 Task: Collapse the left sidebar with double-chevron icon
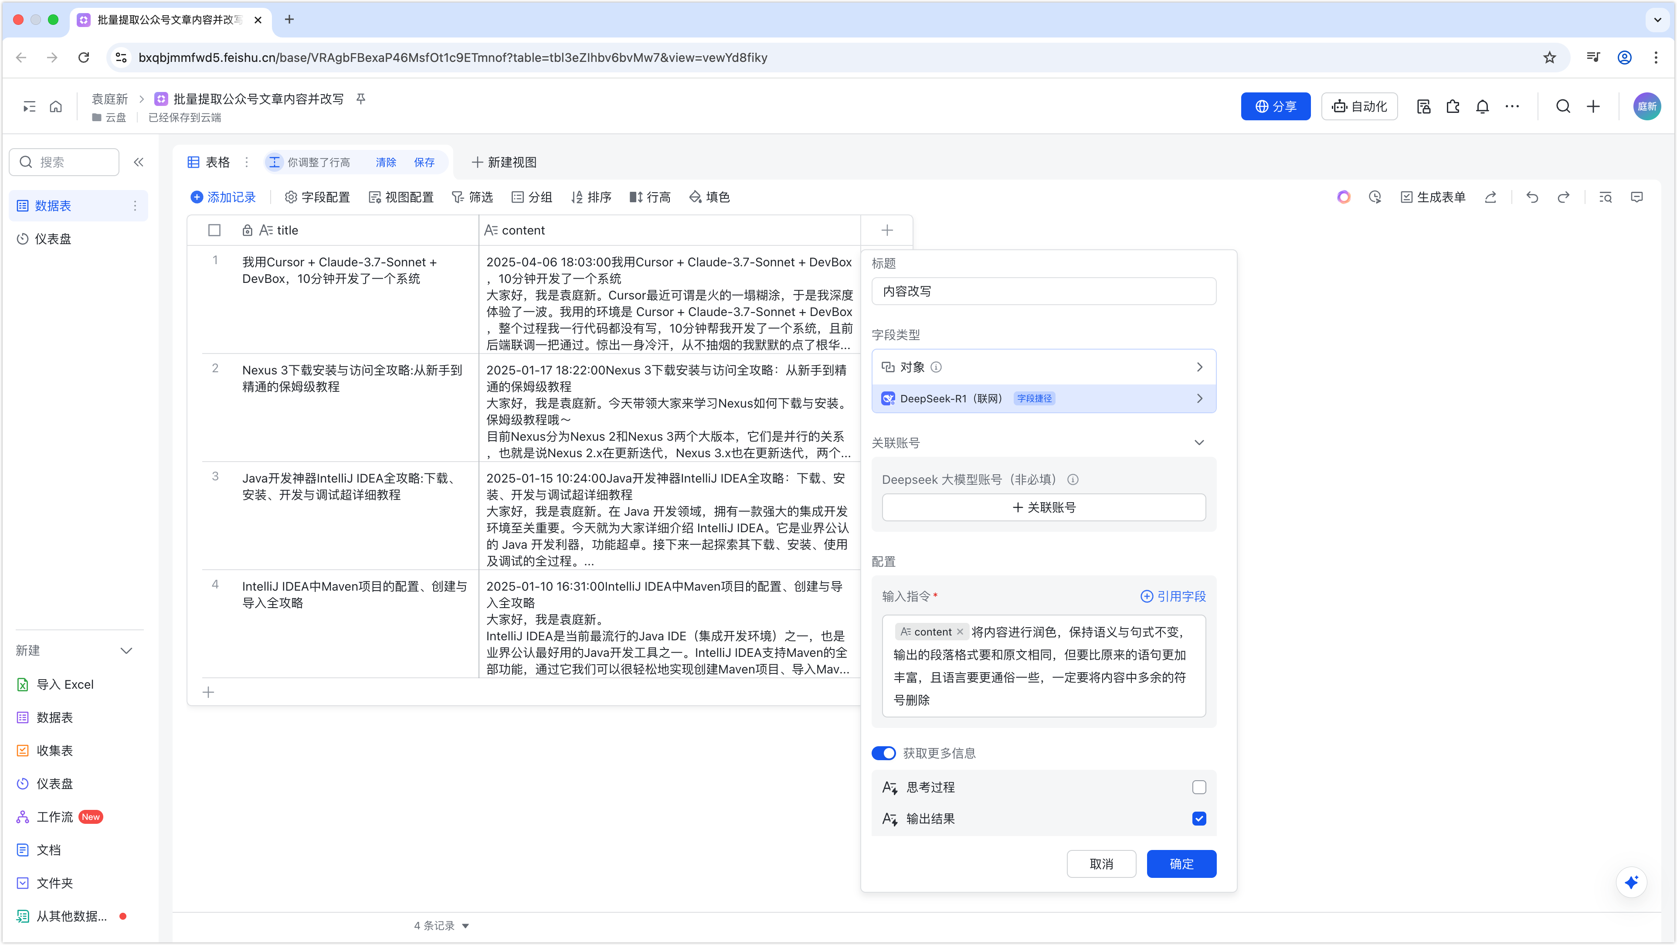coord(139,162)
